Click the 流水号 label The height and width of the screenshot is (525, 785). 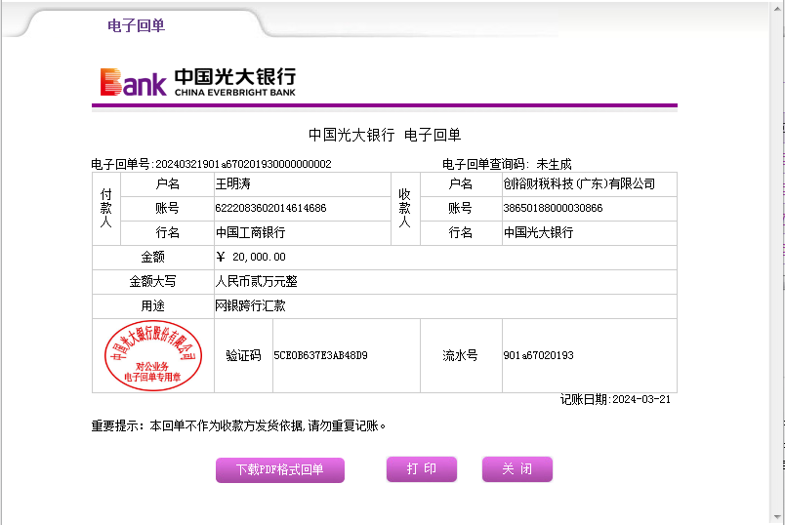pos(460,355)
